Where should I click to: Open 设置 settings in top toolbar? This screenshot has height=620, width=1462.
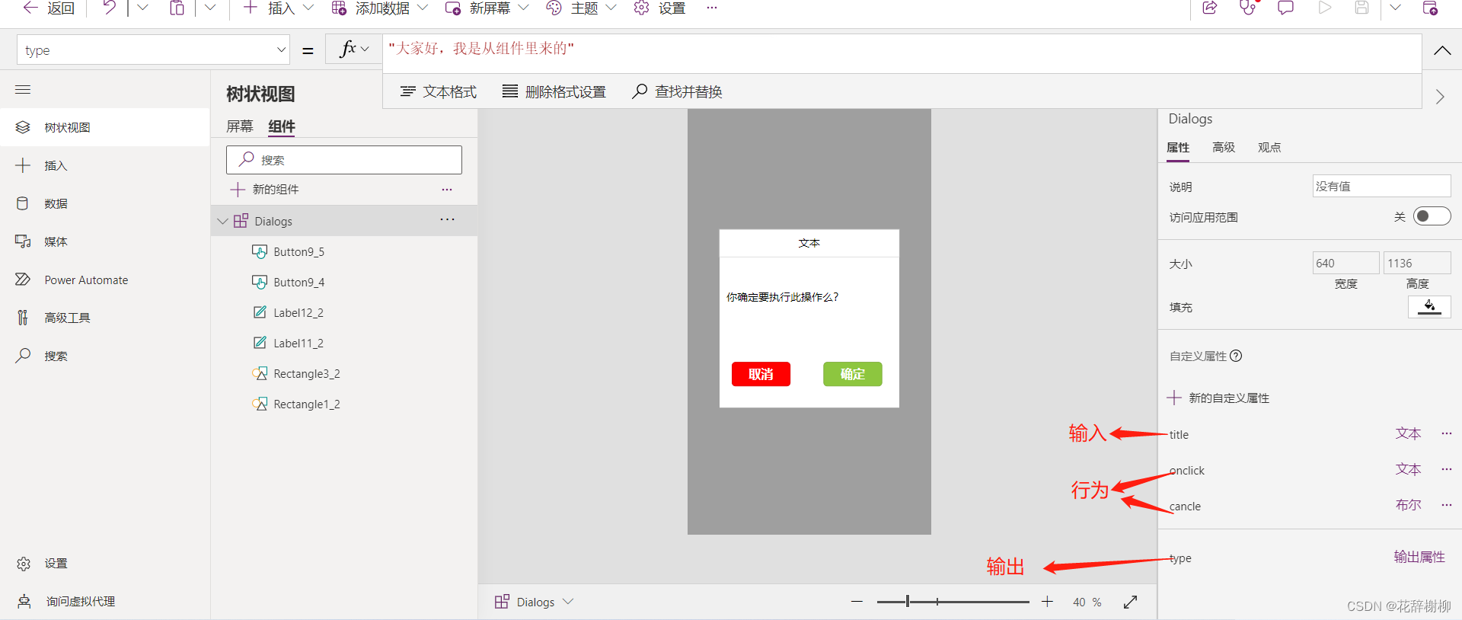660,8
